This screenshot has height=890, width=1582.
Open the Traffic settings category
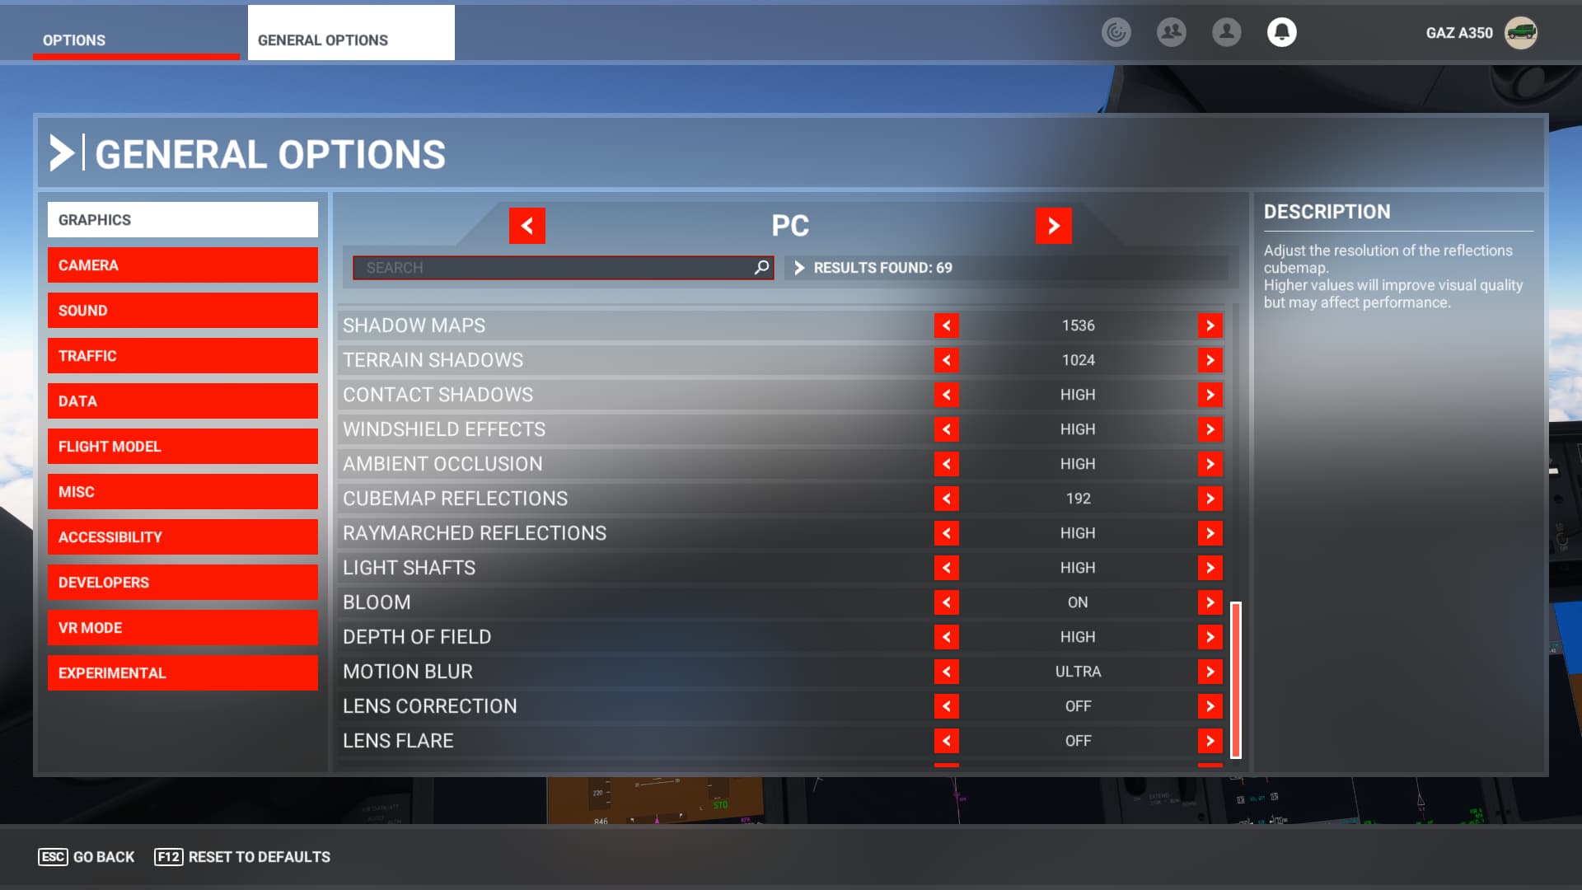point(182,356)
